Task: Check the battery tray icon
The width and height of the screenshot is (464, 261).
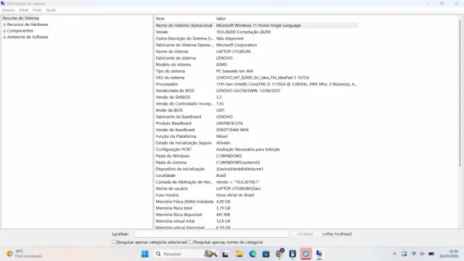Action: (x=432, y=254)
